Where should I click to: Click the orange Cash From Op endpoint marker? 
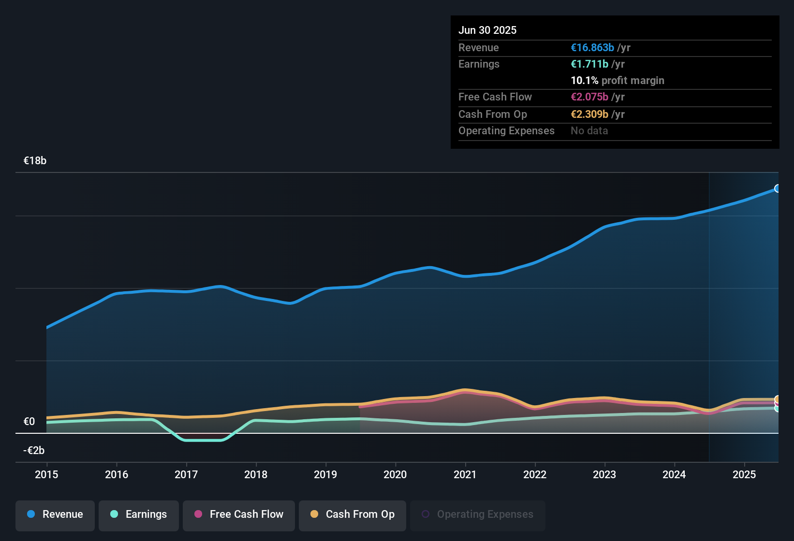coord(777,399)
